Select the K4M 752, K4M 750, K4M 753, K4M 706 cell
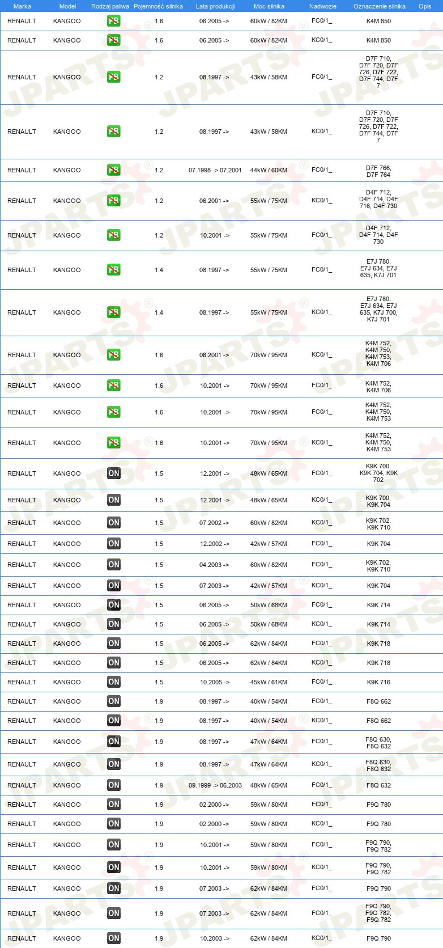Image resolution: width=443 pixels, height=948 pixels. click(378, 353)
